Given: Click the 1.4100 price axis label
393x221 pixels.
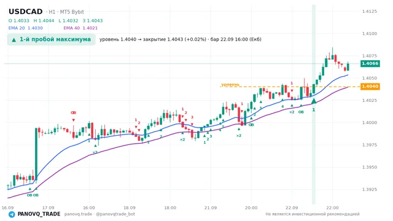Looking at the screenshot, I should click(x=370, y=34).
